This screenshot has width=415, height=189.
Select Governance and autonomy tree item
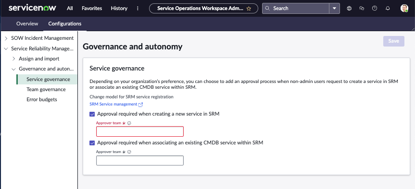[x=46, y=69]
